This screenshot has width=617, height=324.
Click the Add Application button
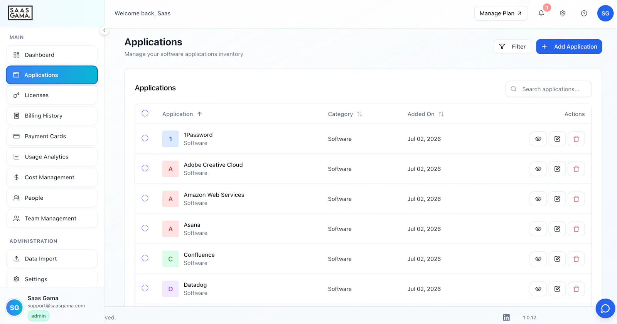pos(569,47)
